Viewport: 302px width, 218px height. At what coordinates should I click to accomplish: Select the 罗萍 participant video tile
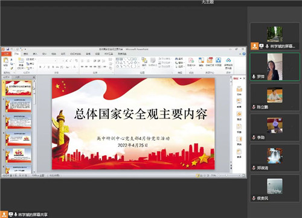point(275,67)
